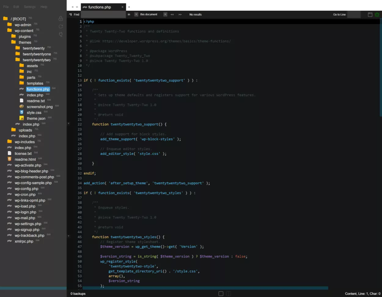
Task: Collapse the themes folder
Action: click(x=25, y=42)
